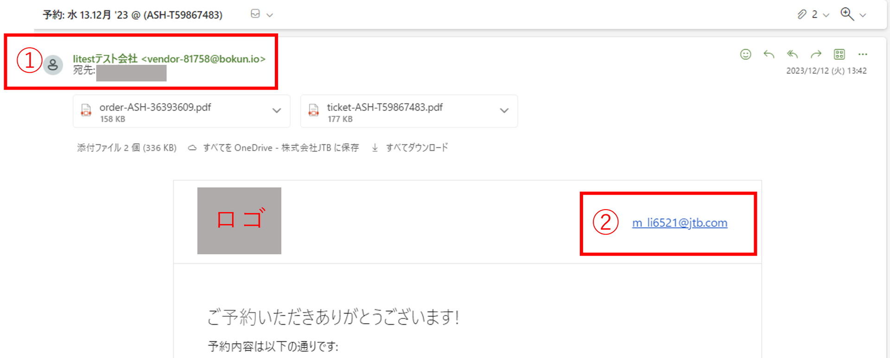Forward this email with the forward arrow
The width and height of the screenshot is (890, 358).
point(816,55)
